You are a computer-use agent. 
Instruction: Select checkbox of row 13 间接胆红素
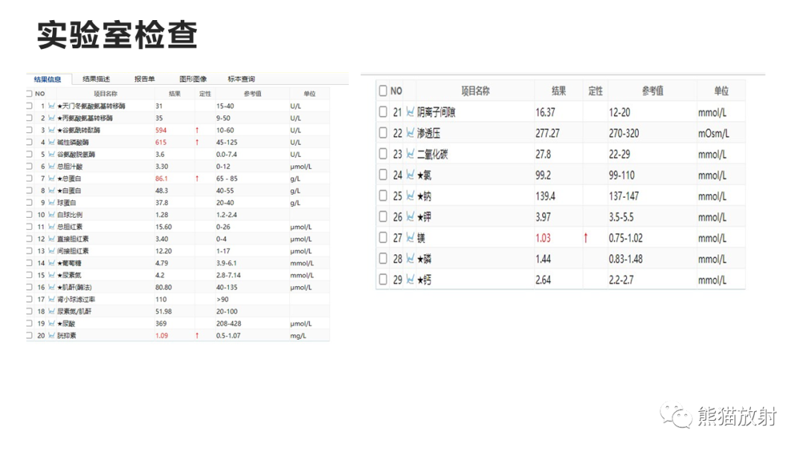(x=29, y=251)
